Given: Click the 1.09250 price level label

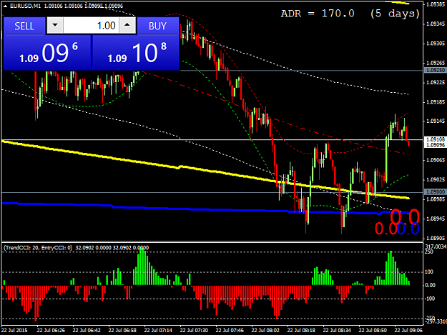Looking at the screenshot, I should point(435,70).
